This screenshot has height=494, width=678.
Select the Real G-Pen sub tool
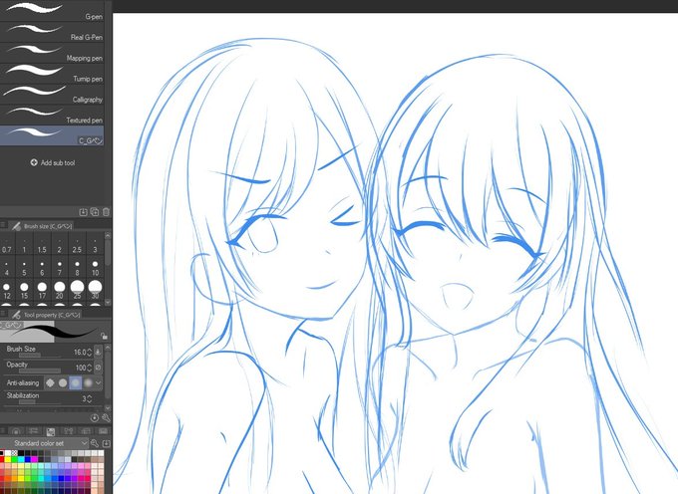(52, 32)
